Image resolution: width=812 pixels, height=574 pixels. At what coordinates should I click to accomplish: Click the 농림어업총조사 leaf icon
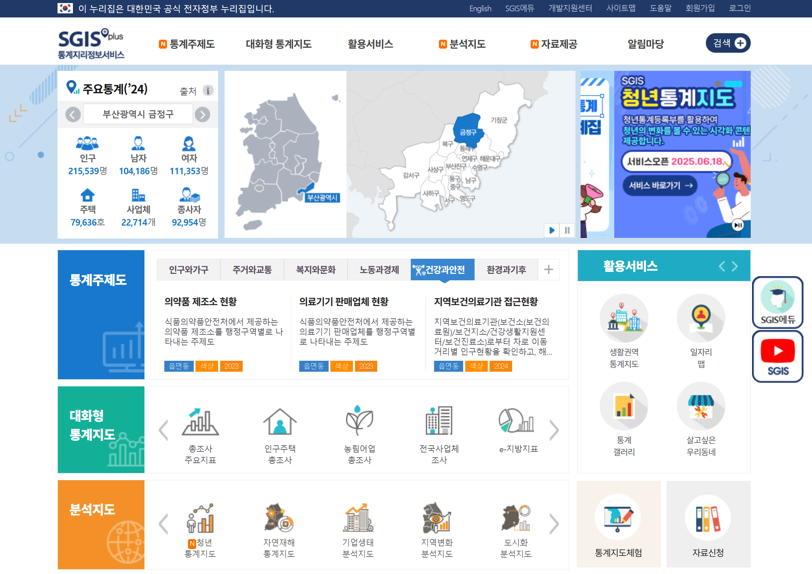click(x=359, y=421)
